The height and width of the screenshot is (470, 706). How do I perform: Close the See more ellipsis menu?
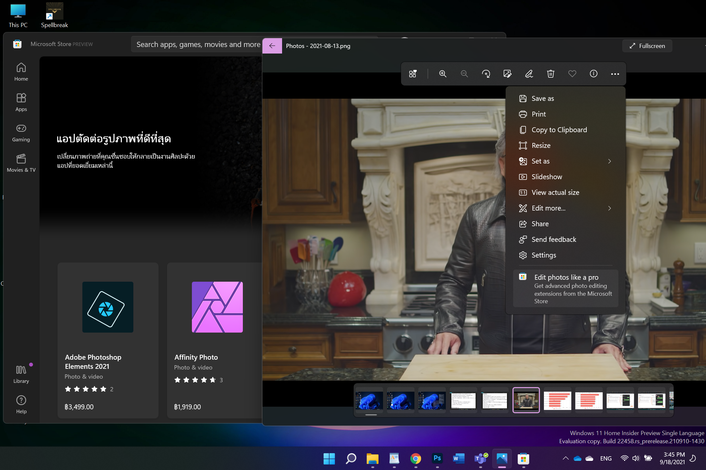tap(615, 74)
